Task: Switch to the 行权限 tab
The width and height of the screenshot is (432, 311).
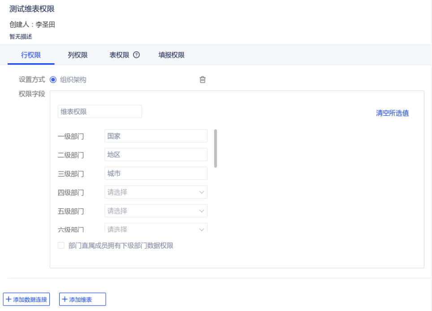Action: (x=31, y=55)
